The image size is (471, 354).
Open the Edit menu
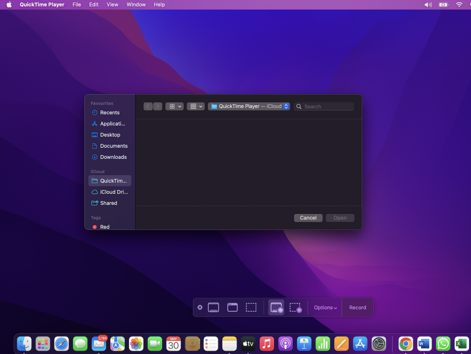(94, 5)
